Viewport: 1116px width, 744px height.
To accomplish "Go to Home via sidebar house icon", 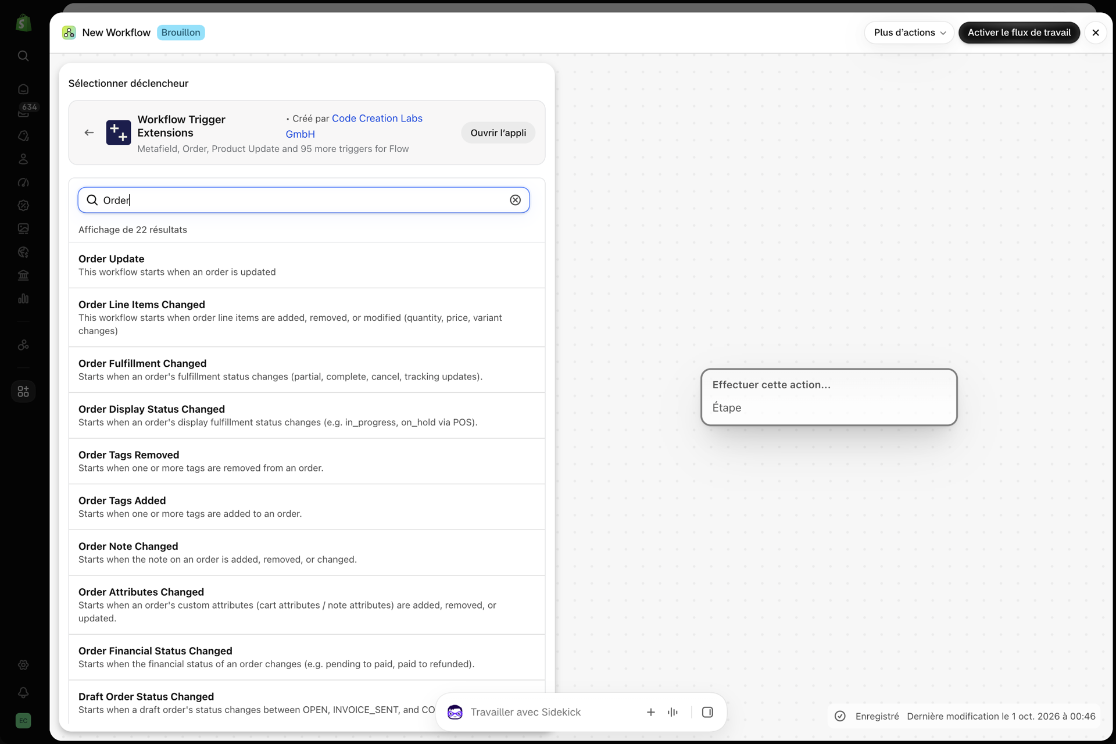I will pos(23,89).
